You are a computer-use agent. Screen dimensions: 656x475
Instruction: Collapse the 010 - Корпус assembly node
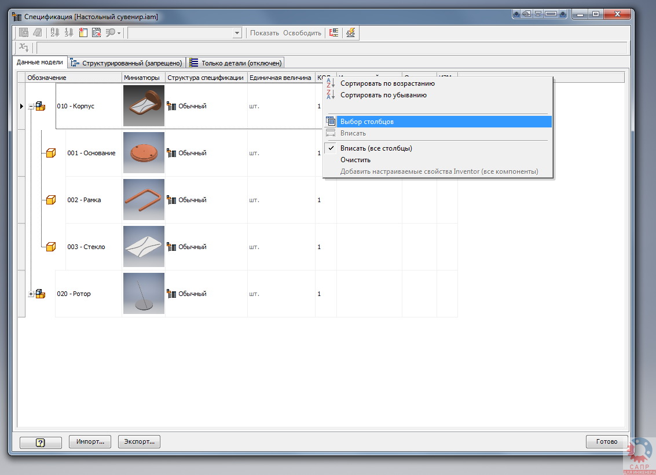click(31, 107)
